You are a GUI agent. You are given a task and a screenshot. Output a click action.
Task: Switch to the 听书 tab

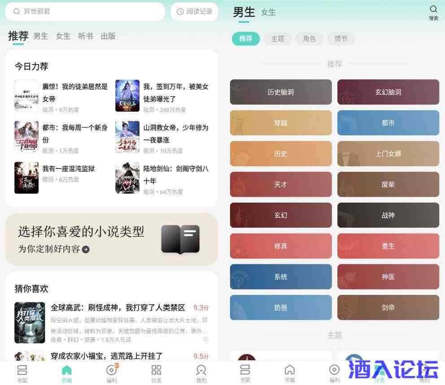85,36
